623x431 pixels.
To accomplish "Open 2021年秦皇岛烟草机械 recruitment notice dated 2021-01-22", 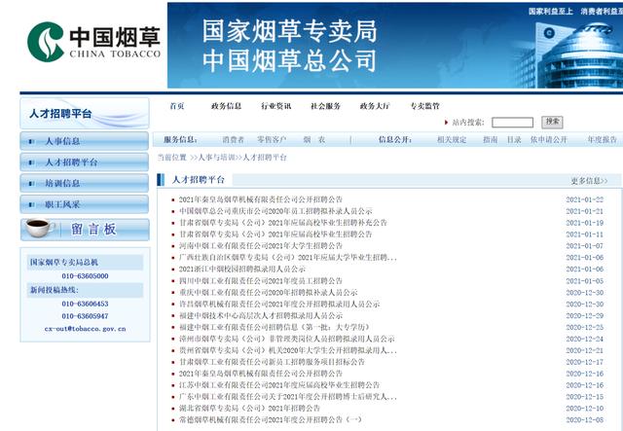I will pos(260,199).
